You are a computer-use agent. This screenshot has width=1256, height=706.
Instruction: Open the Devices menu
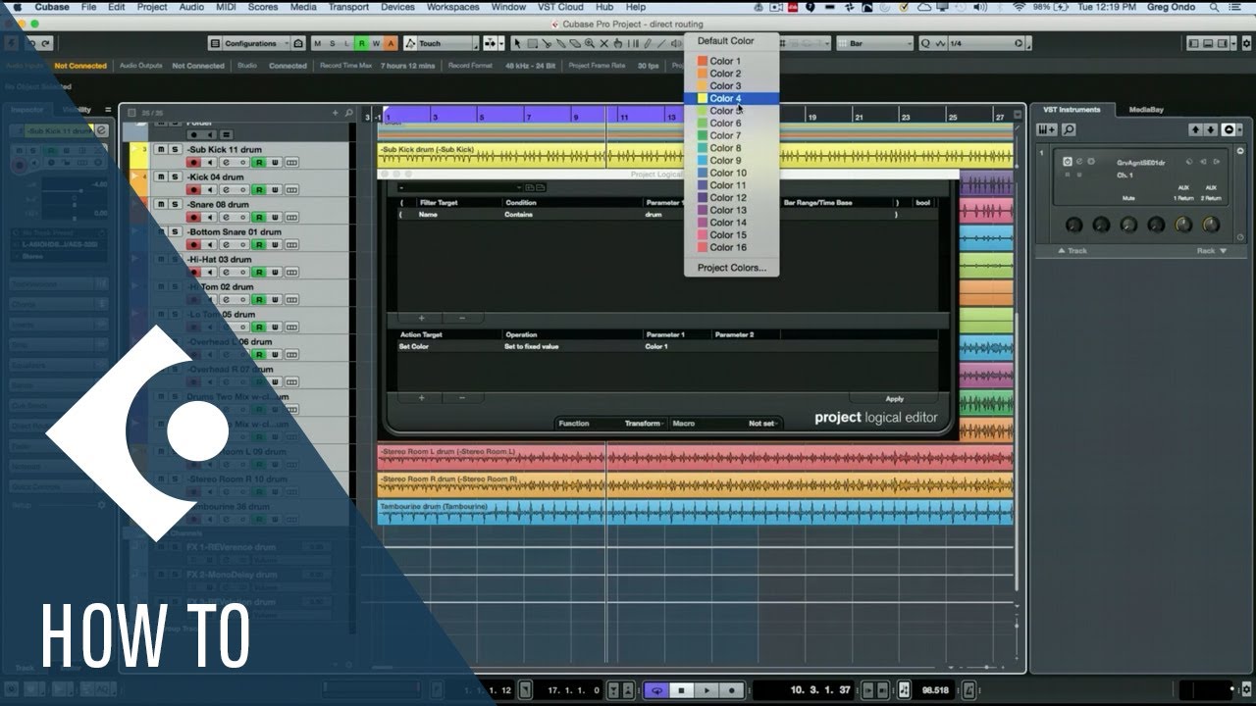397,7
